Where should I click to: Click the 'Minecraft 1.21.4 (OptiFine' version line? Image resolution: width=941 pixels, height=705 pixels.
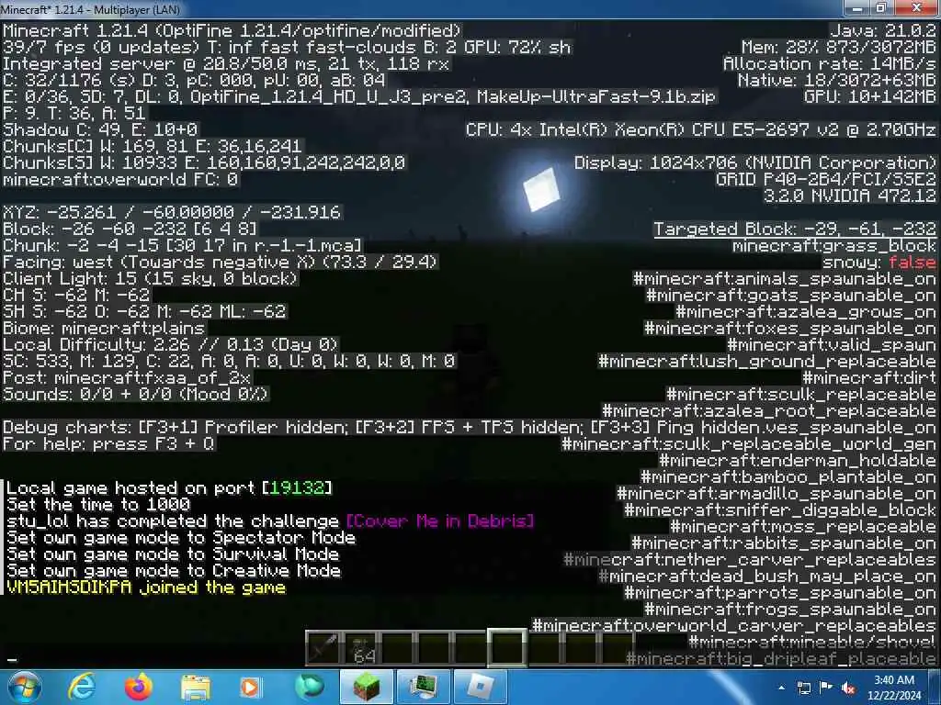coord(232,30)
